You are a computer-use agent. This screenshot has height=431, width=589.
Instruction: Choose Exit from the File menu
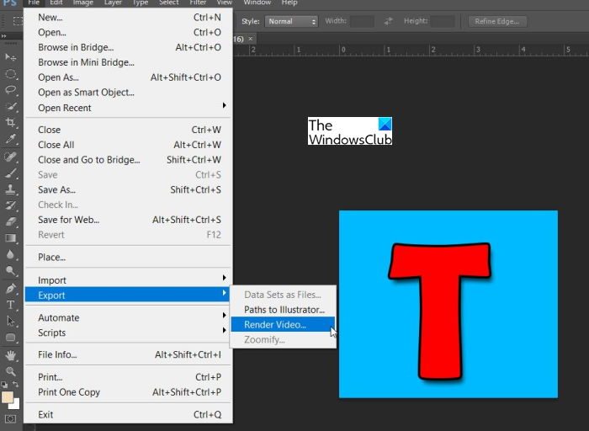(x=128, y=415)
